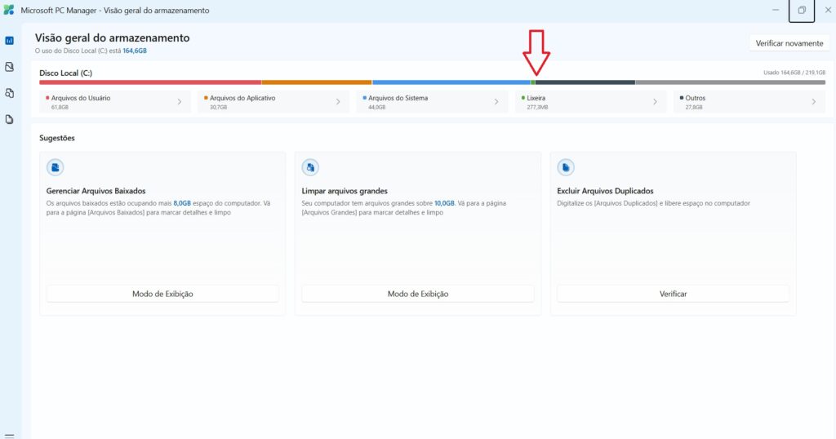Click the Arquivos do Usuário label
This screenshot has width=836, height=439.
(x=81, y=98)
